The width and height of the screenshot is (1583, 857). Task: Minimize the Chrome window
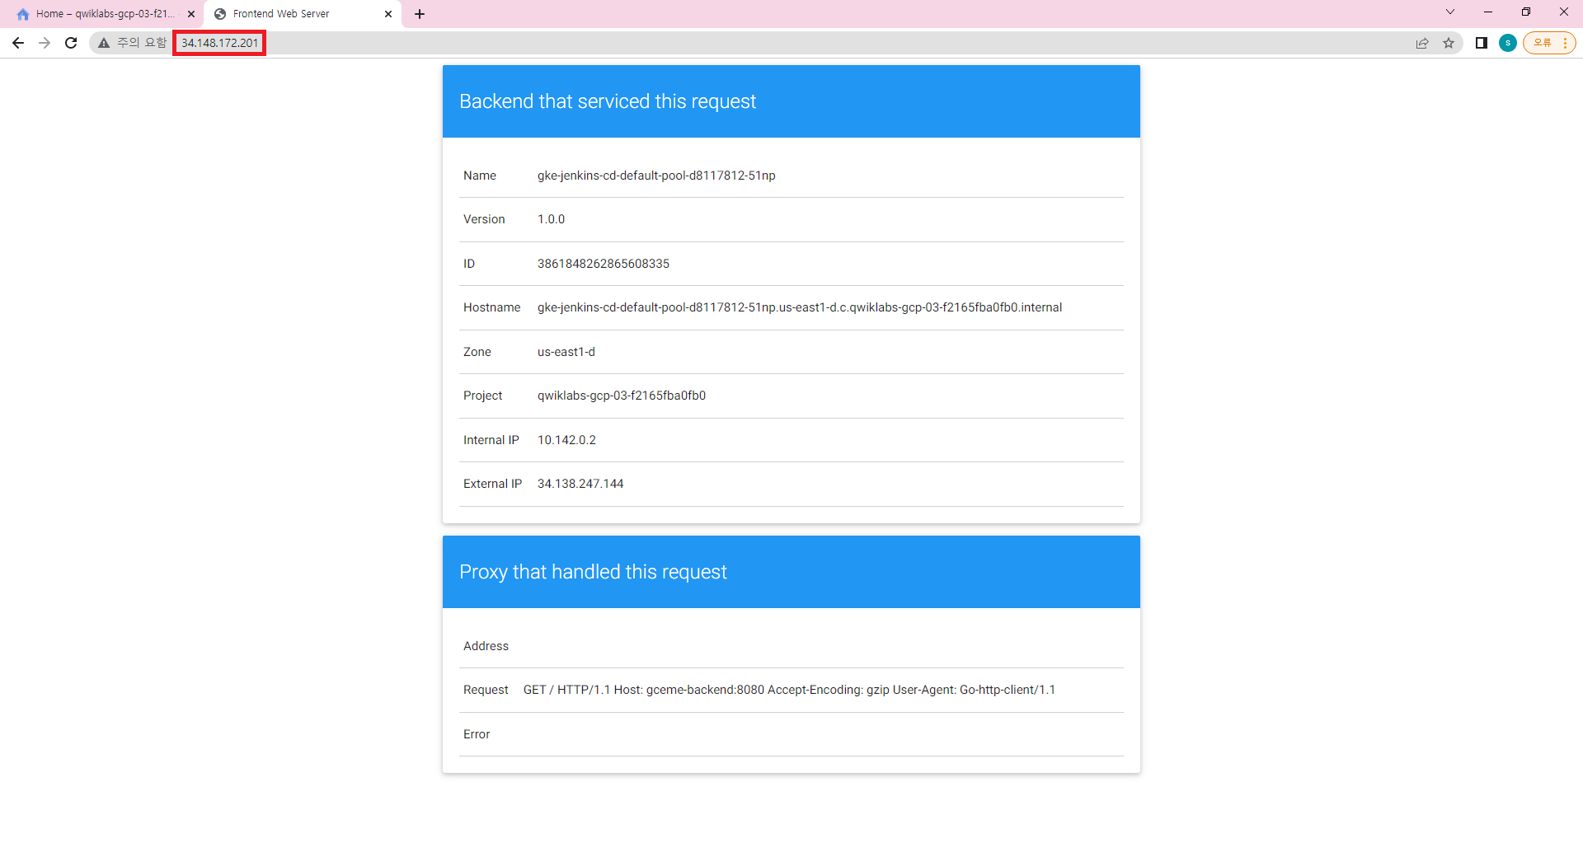coord(1488,12)
